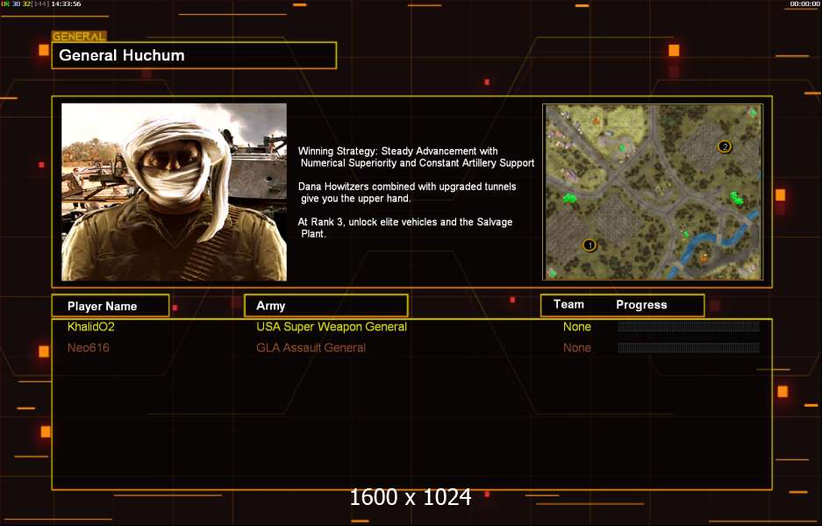Image resolution: width=822 pixels, height=526 pixels.
Task: Click start position marker 2 on minimap
Action: [725, 146]
